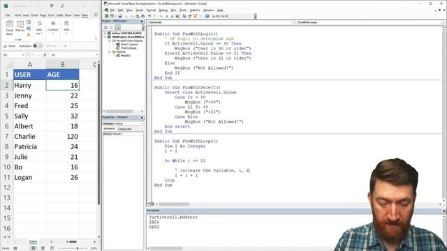Screen dimensions: 447x251
Task: Open Properties Window from toolbar icon
Action: point(189,16)
